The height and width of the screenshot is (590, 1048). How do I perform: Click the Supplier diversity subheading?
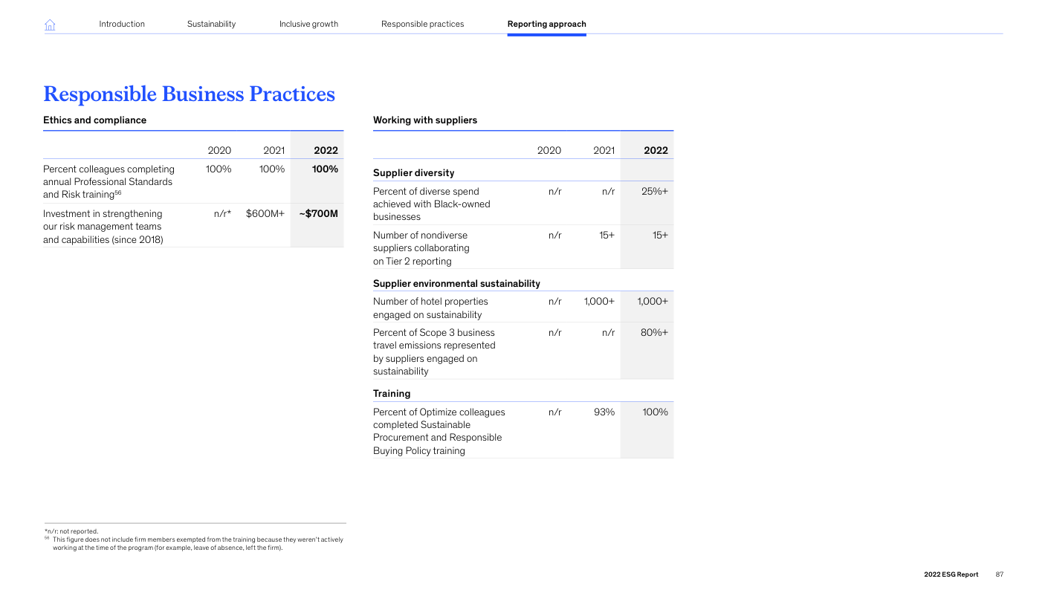(x=413, y=173)
